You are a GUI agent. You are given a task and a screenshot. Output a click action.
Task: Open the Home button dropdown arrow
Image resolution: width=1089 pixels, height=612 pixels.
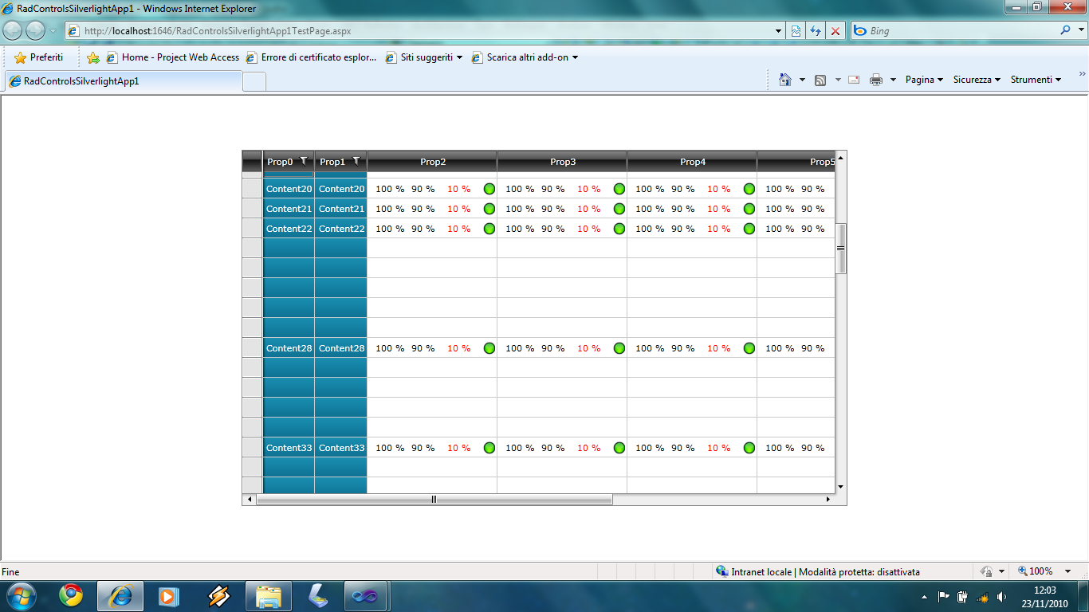(x=802, y=80)
